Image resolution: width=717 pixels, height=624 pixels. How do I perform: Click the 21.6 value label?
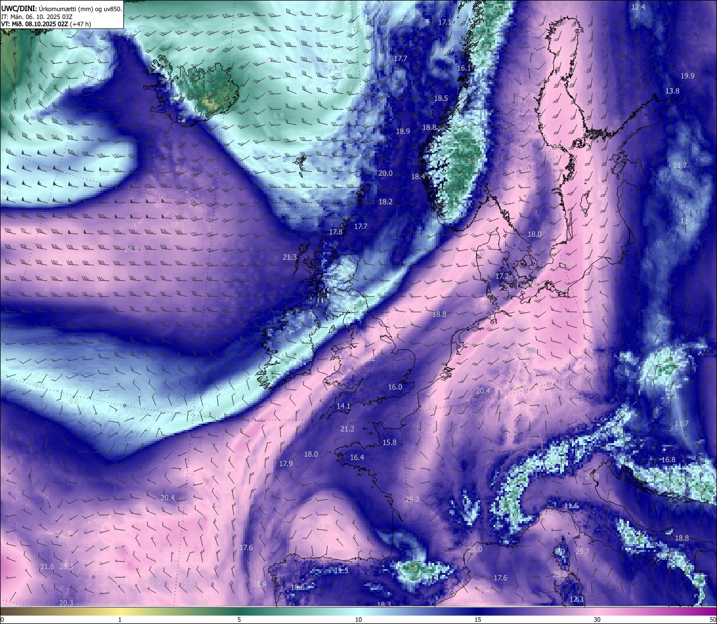[47, 567]
